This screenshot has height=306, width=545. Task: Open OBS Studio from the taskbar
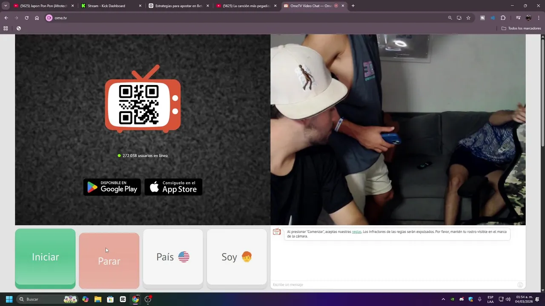point(148,299)
